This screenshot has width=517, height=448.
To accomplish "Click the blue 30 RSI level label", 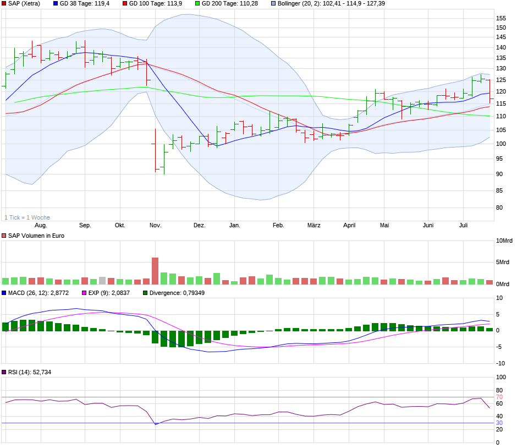I will pyautogui.click(x=499, y=423).
